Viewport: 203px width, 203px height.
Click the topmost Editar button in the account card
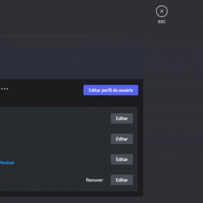pos(122,118)
